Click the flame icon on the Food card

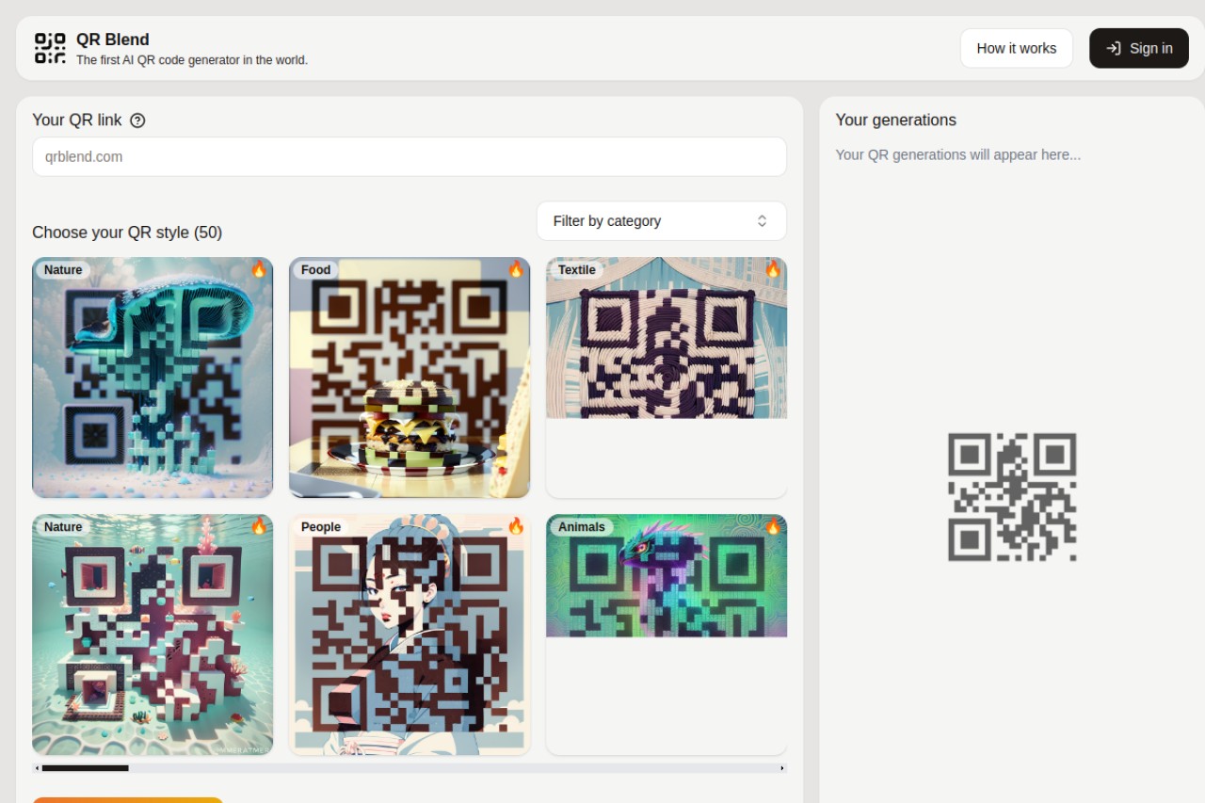(x=516, y=269)
